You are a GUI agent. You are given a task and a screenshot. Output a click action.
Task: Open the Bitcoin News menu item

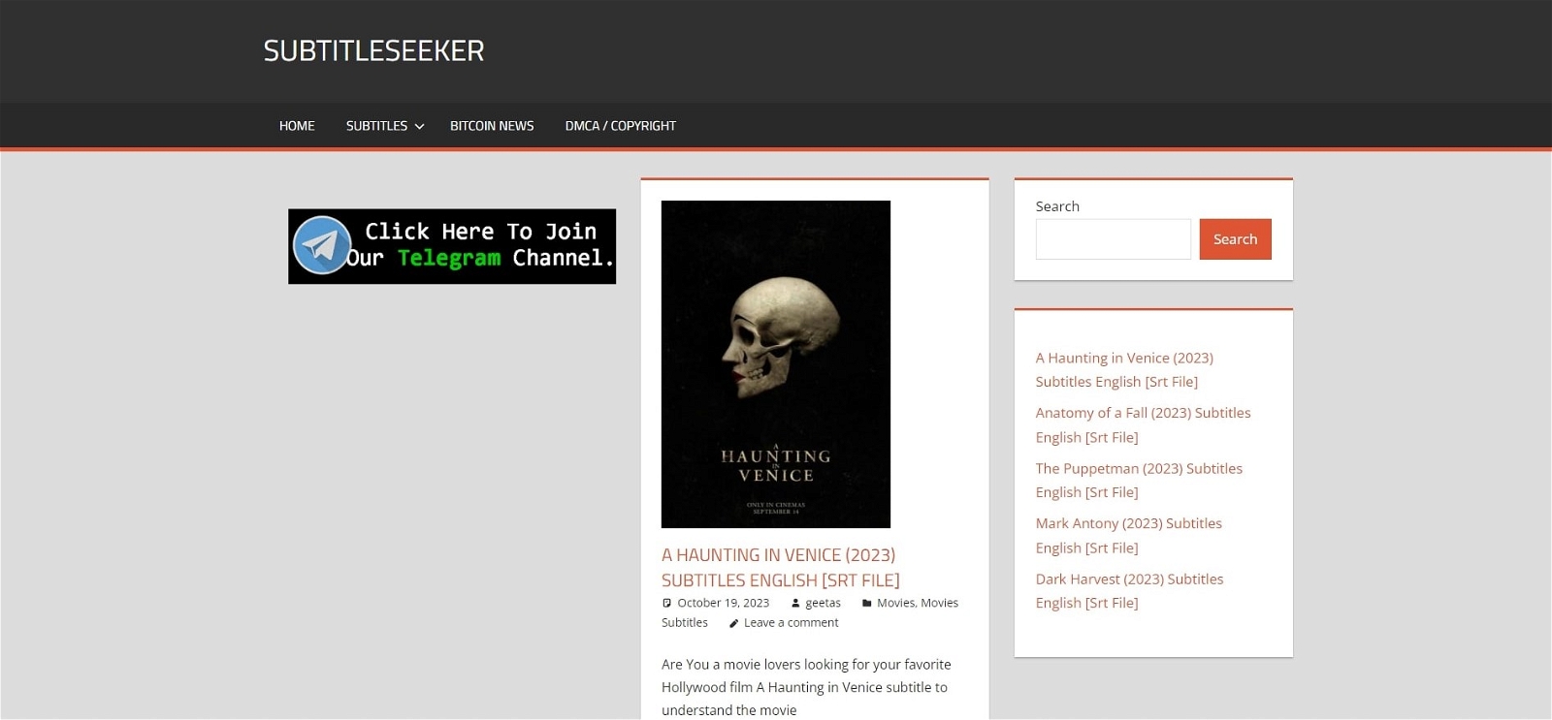click(492, 126)
